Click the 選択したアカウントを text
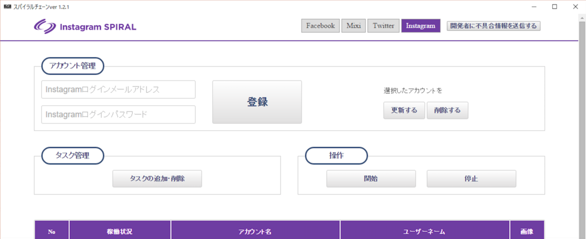Viewport: 586px width, 239px height. coord(413,90)
